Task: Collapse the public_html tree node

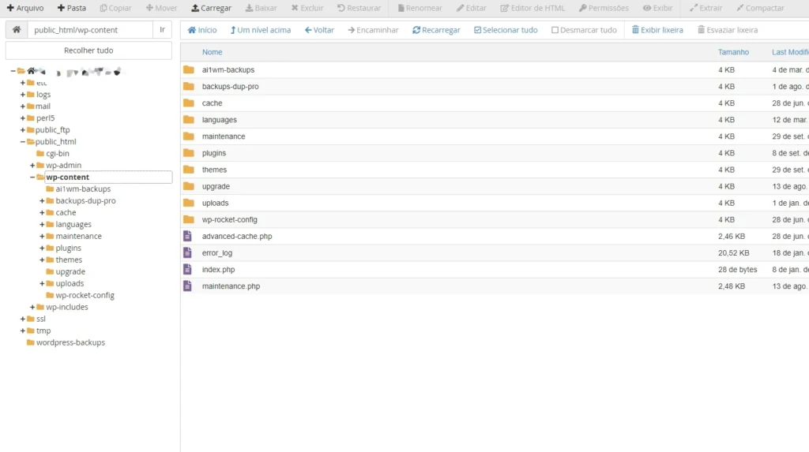Action: [x=23, y=142]
